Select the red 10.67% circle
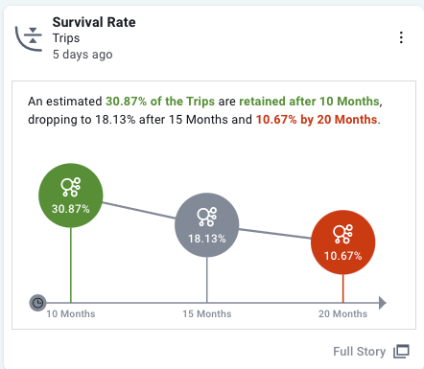The height and width of the screenshot is (369, 424). [343, 242]
